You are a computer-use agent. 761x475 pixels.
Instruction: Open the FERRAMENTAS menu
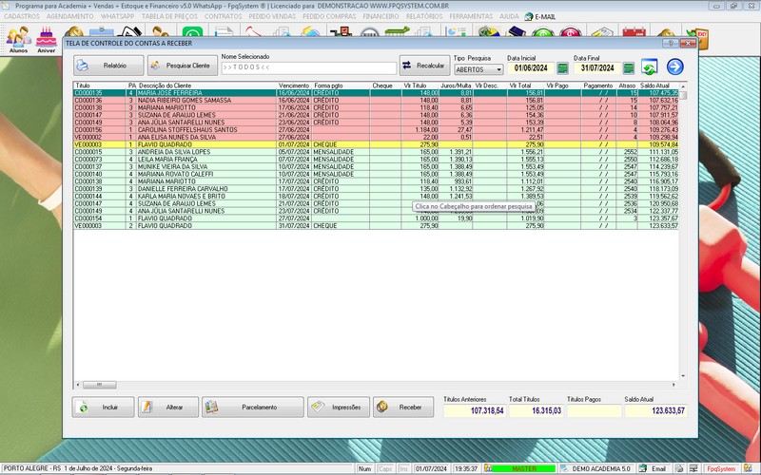[x=471, y=16]
